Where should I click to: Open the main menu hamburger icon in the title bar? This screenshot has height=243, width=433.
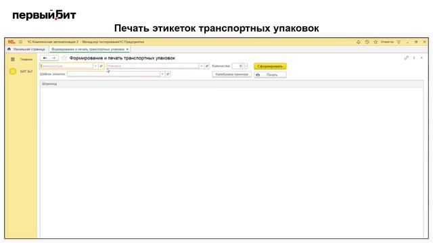(x=20, y=42)
